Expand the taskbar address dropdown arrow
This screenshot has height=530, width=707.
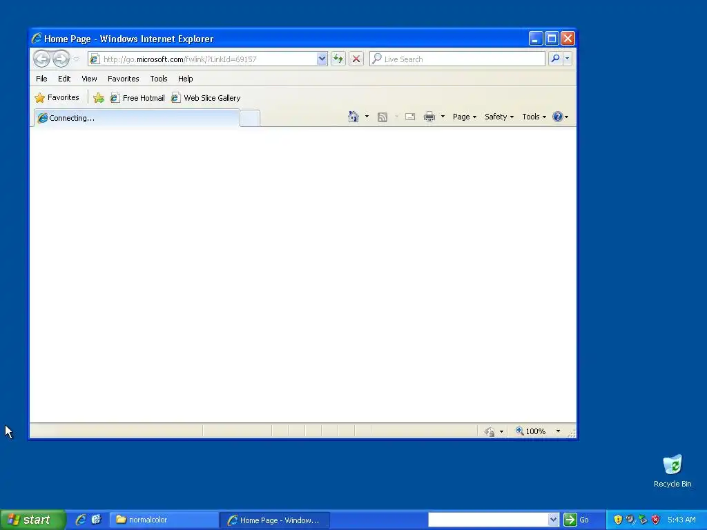(553, 520)
